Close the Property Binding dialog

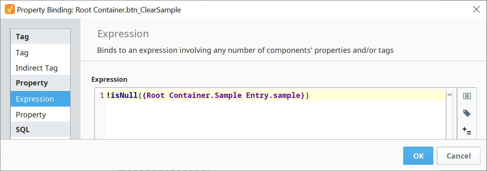(476, 9)
